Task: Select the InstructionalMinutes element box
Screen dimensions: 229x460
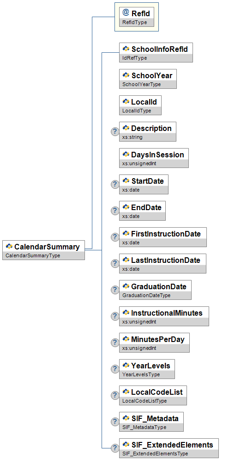Action: 164,316
